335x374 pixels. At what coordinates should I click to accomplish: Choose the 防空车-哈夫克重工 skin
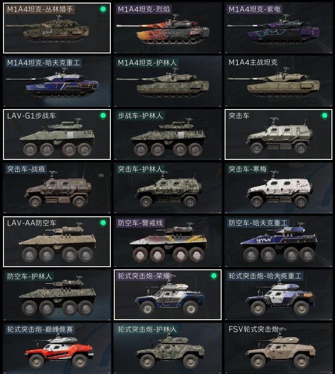(x=279, y=241)
